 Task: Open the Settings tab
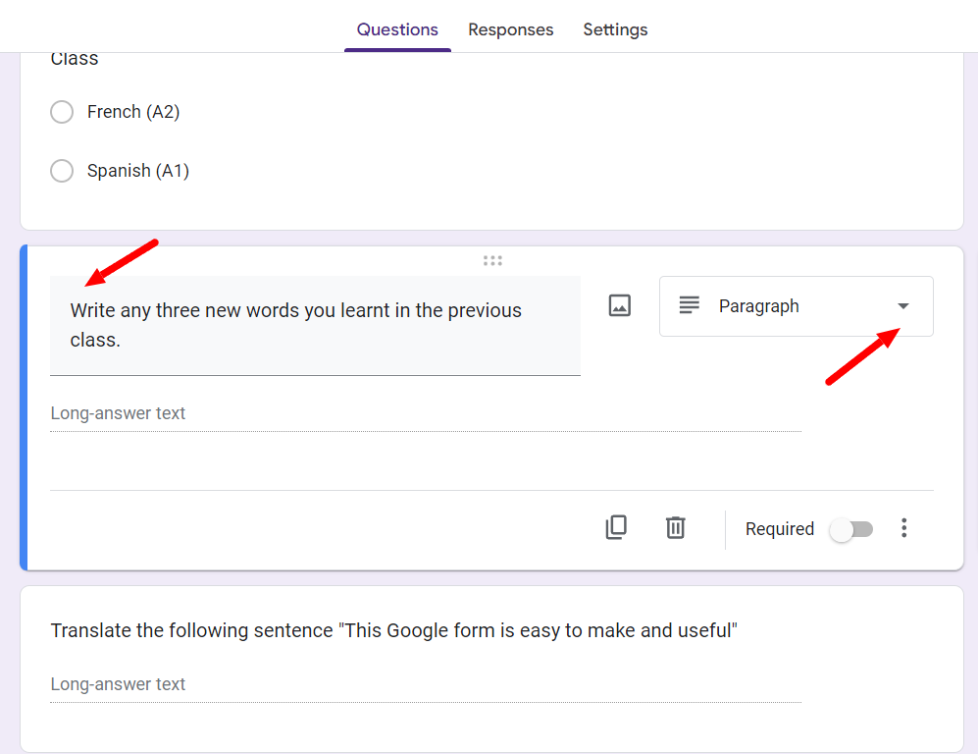[615, 30]
